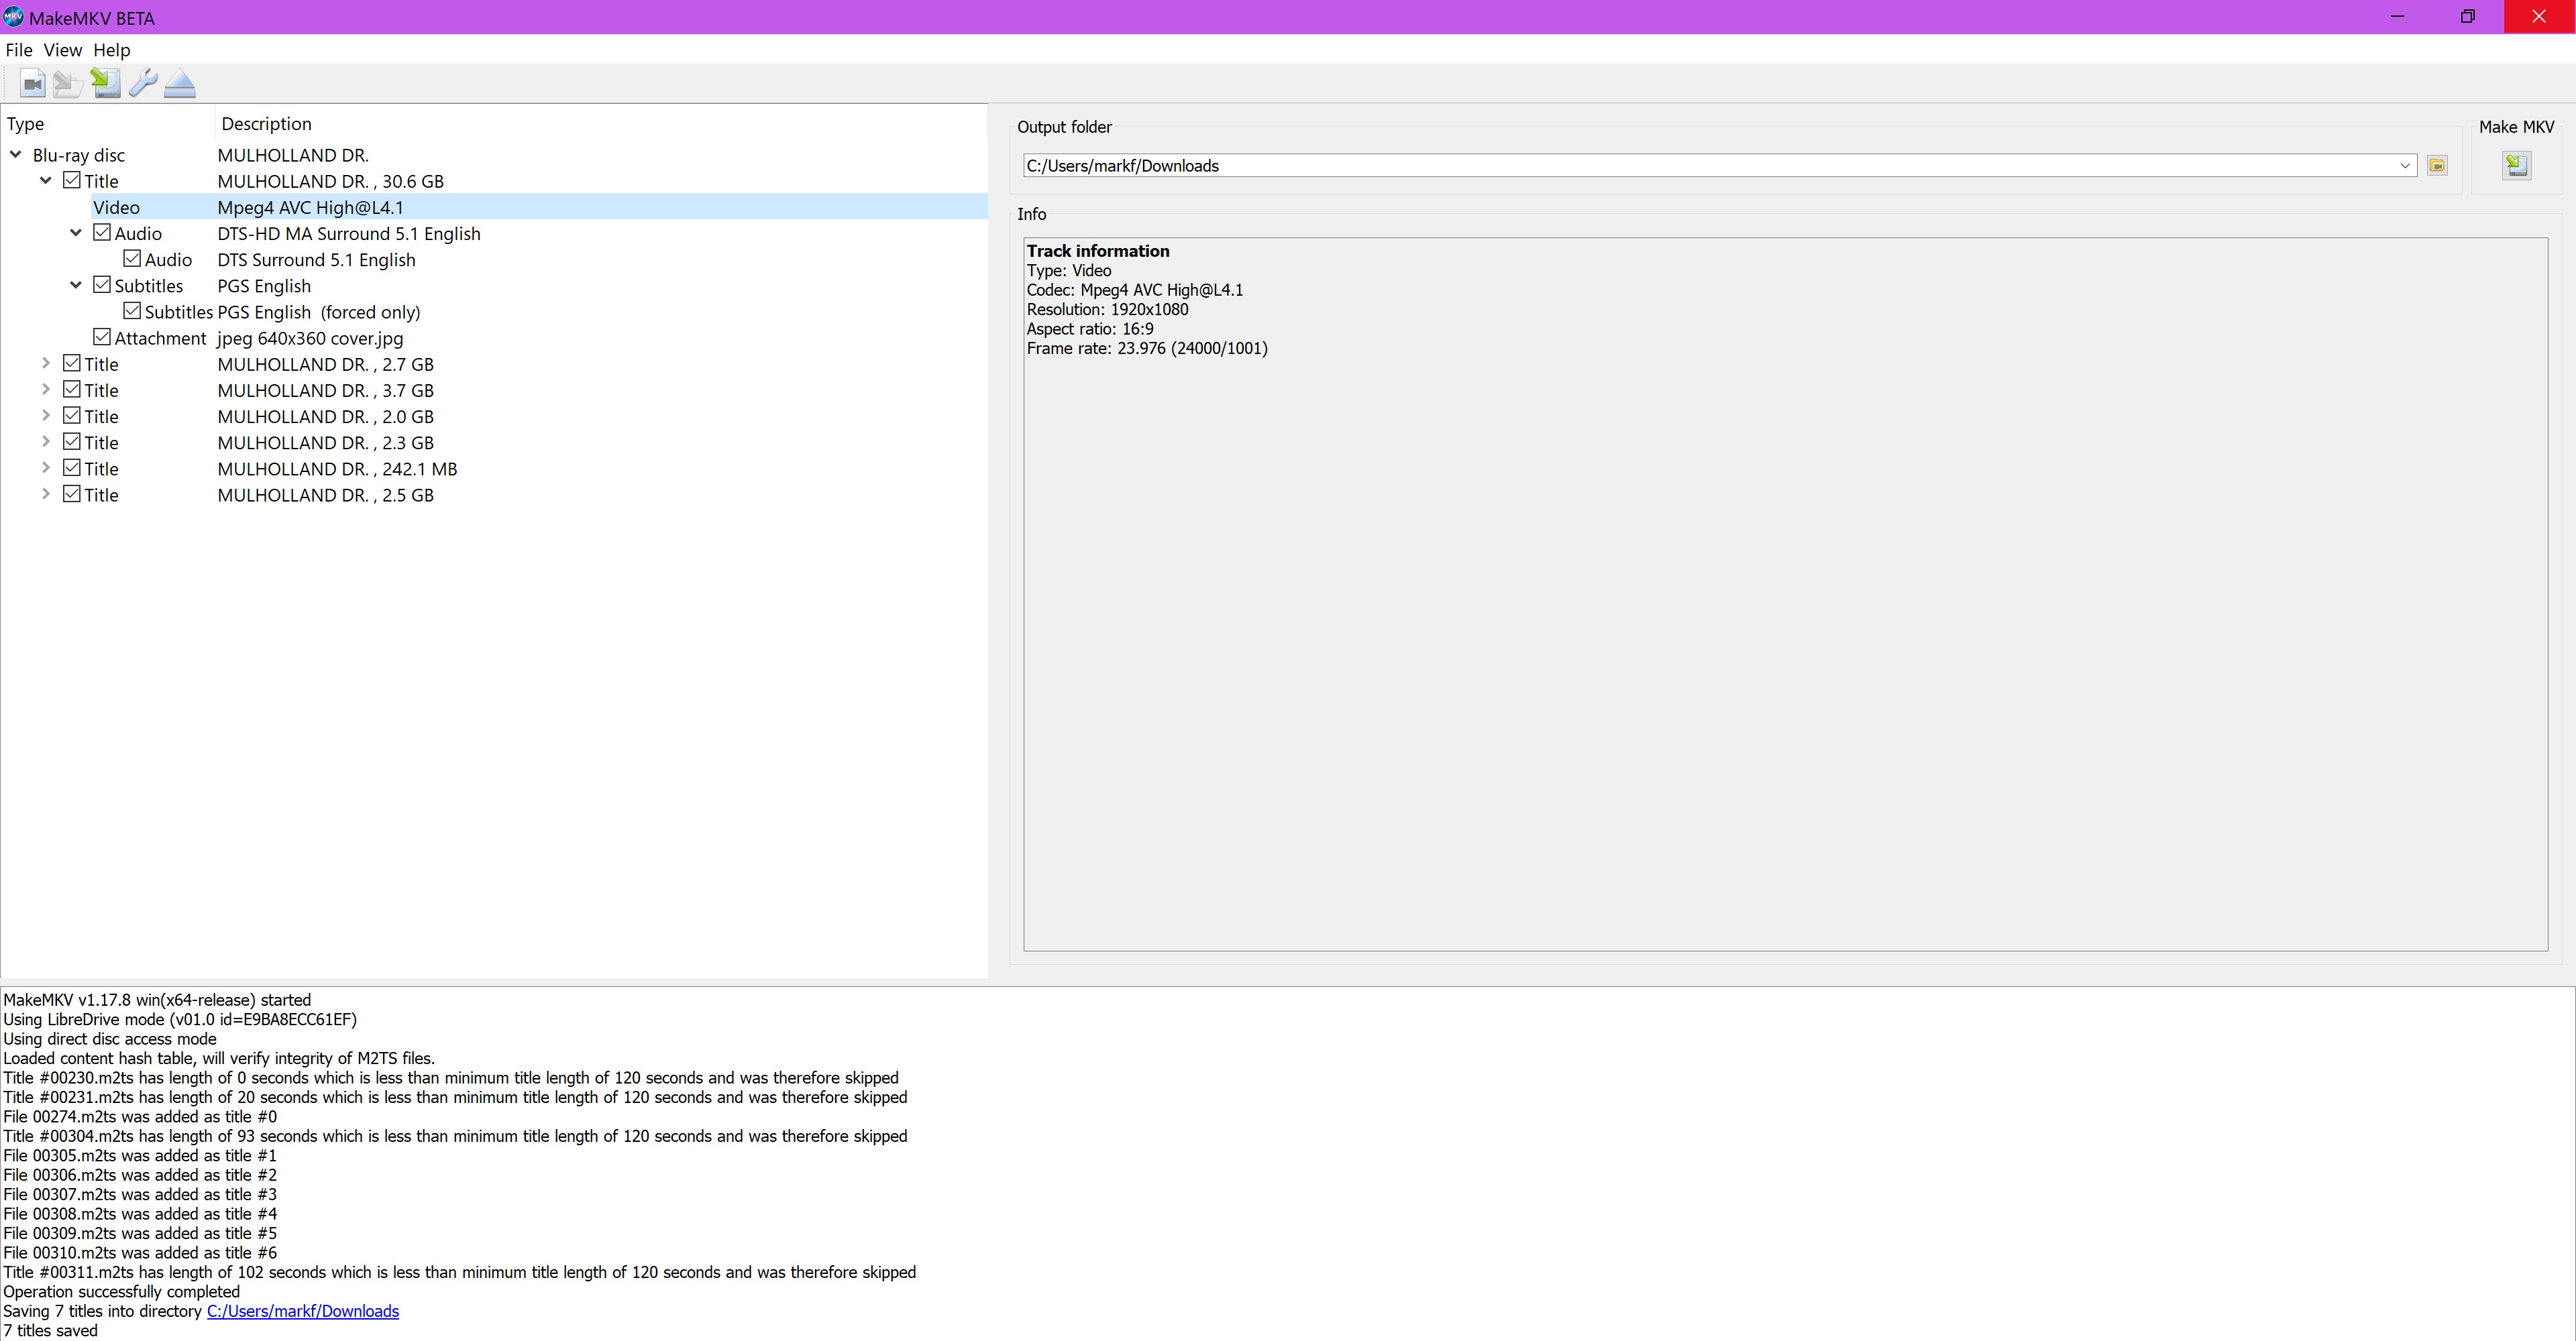Uncheck the 242.1 MB Title checkbox

tap(72, 467)
